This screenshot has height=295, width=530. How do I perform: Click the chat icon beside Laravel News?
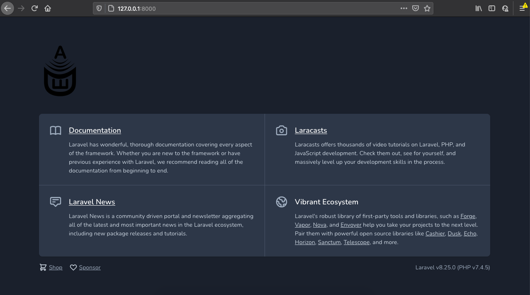(56, 202)
